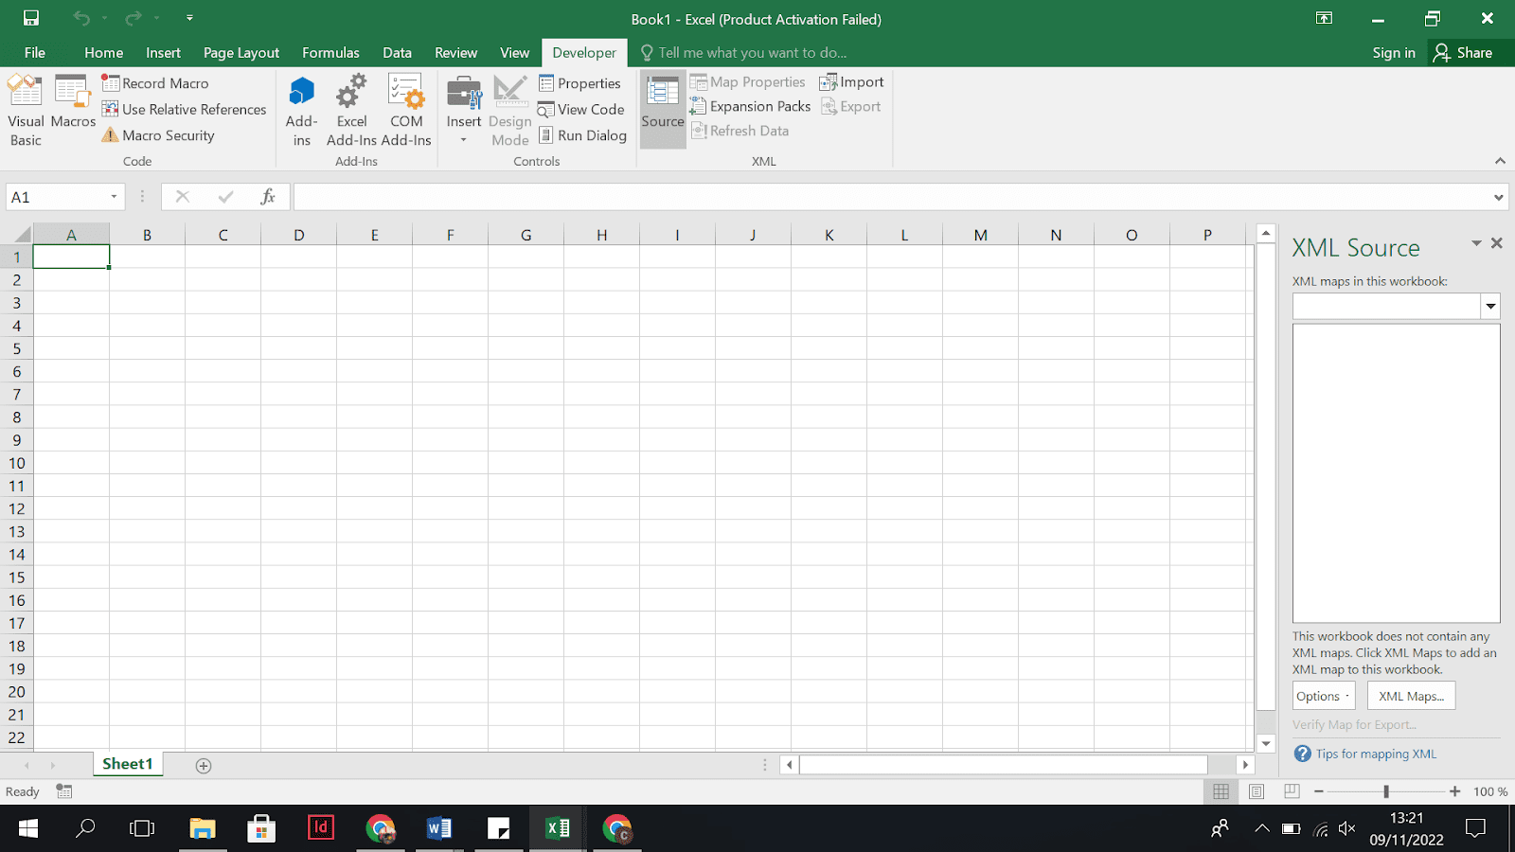The width and height of the screenshot is (1515, 852).
Task: Open the File menu
Action: point(35,53)
